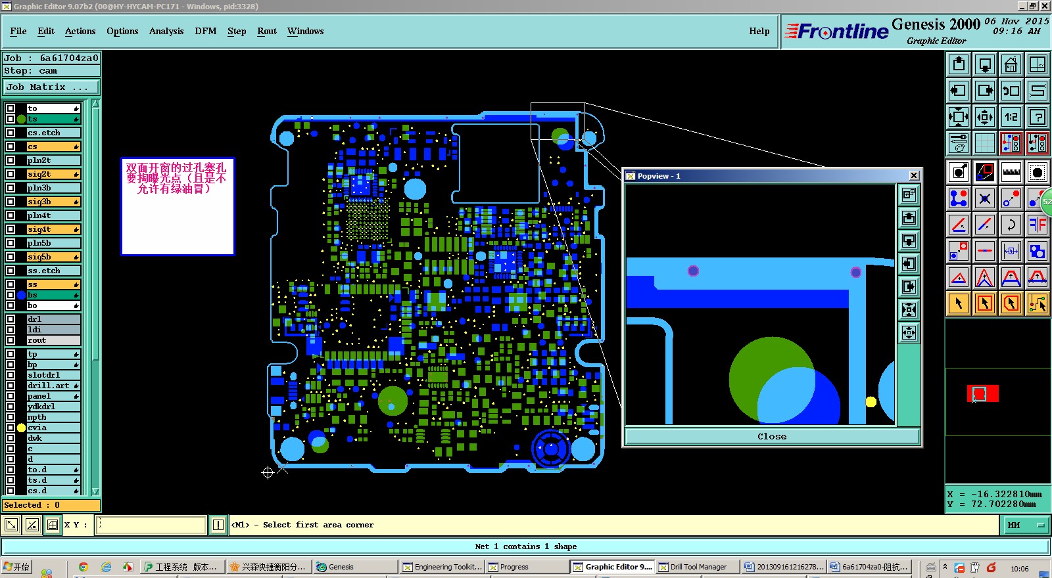
Task: Click the zoom out shrink icon
Action: (x=985, y=117)
